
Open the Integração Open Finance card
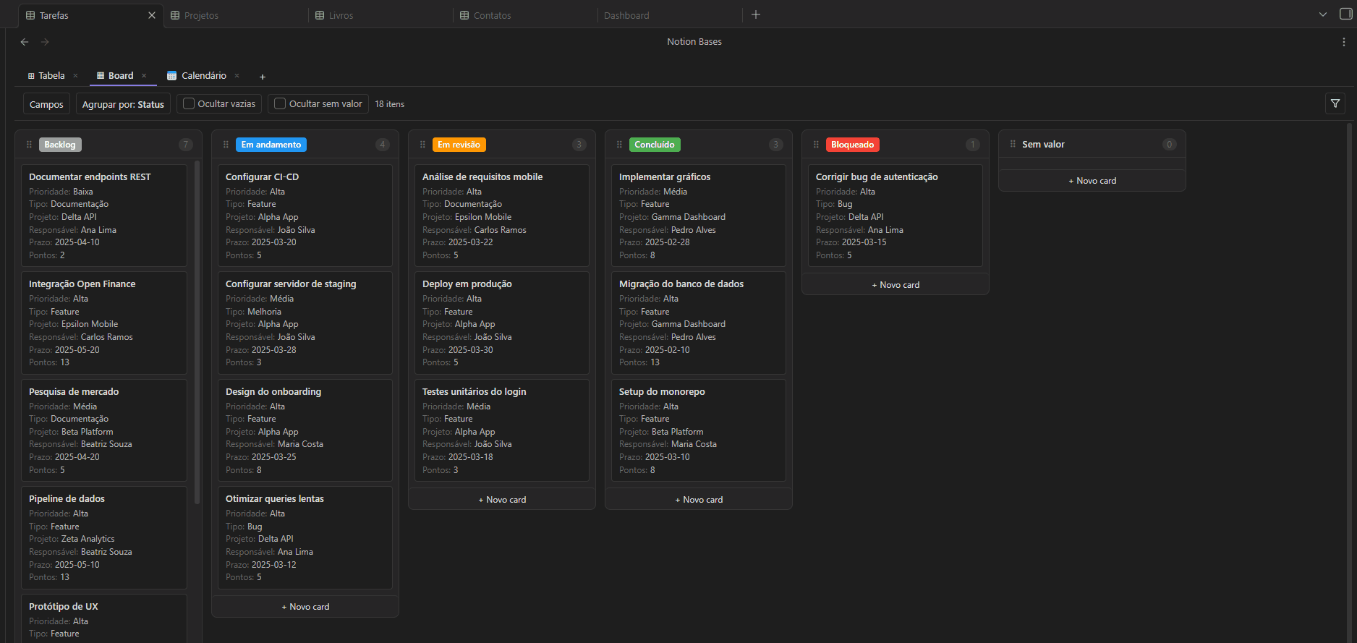pyautogui.click(x=104, y=323)
